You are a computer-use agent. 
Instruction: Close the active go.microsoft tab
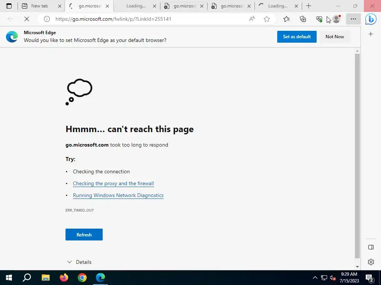[x=107, y=6]
